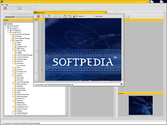The height and width of the screenshot is (125, 167).
Task: Expand the Kaspersky Lab folder node
Action: pyautogui.click(x=13, y=72)
